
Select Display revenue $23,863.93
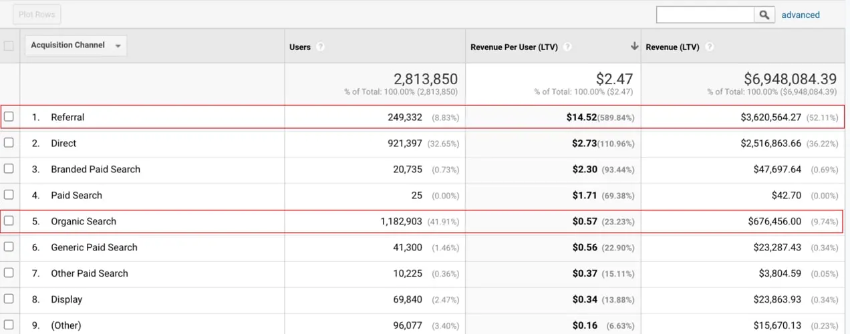pos(777,299)
